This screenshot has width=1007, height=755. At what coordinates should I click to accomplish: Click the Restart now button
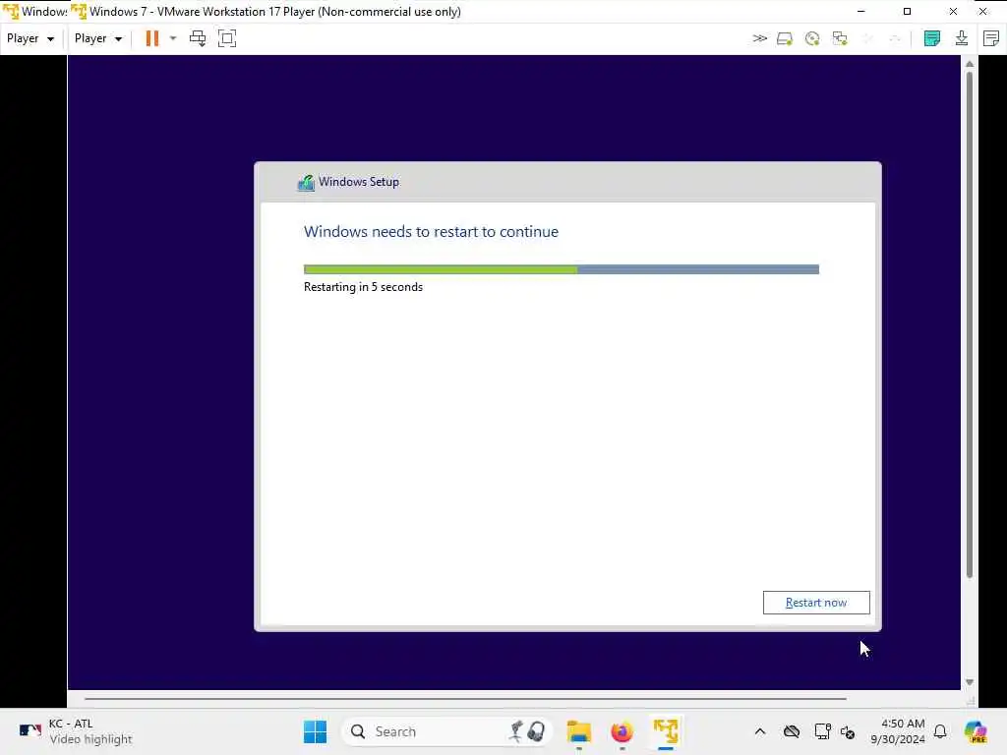(x=815, y=603)
